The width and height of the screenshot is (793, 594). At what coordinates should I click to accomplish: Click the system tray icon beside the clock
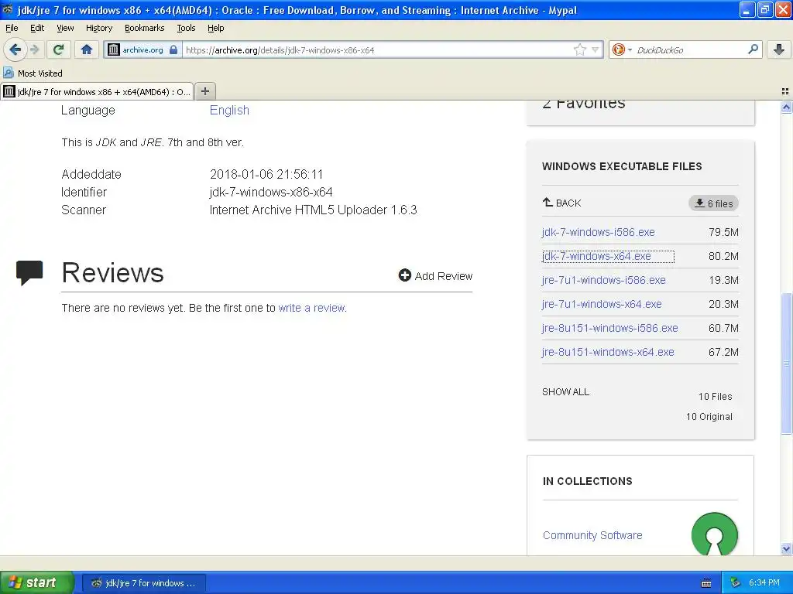click(x=736, y=582)
